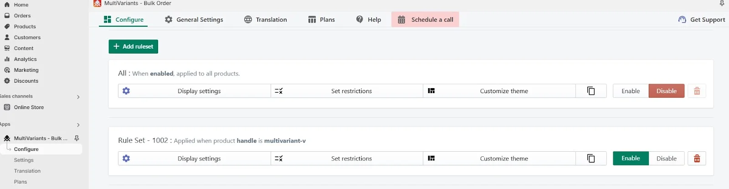Open the MultiVariants - Bulk app in the sidebar

tap(41, 138)
